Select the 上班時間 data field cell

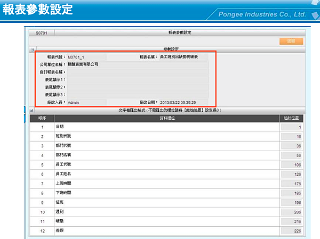[167, 184]
